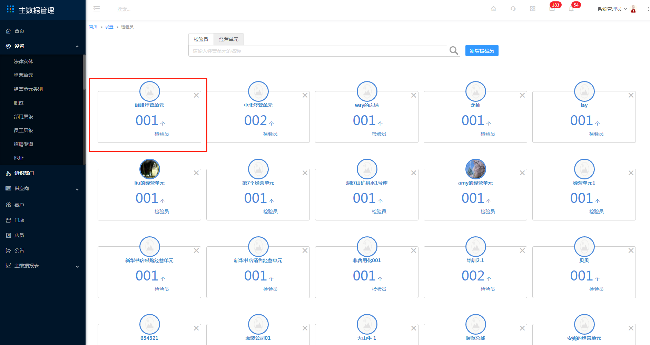Switch to the 经营单元 tab

(229, 39)
